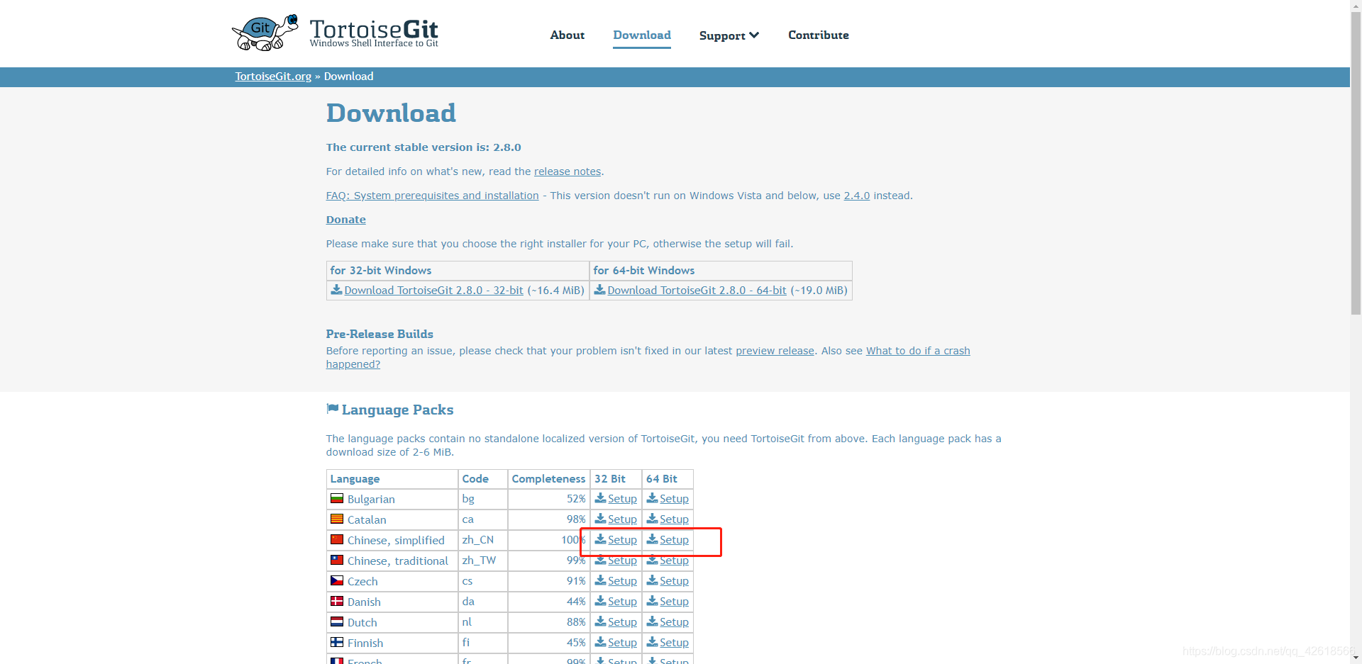
Task: Click the Chinese simplified flag icon
Action: click(x=337, y=540)
